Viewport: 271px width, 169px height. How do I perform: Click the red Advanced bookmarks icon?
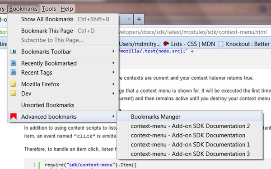point(13,117)
